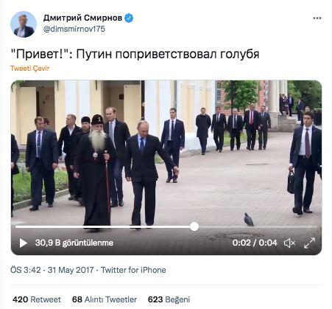The width and height of the screenshot is (332, 309).
Task: Open Дмитрий Смирнов profile avatar
Action: point(24,24)
